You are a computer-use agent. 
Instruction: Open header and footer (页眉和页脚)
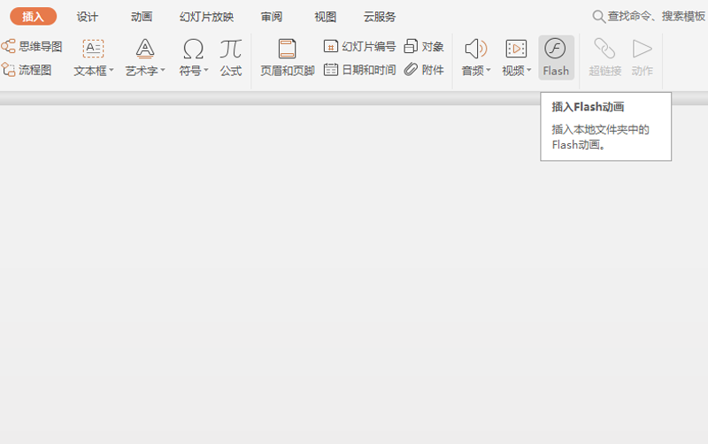point(287,57)
